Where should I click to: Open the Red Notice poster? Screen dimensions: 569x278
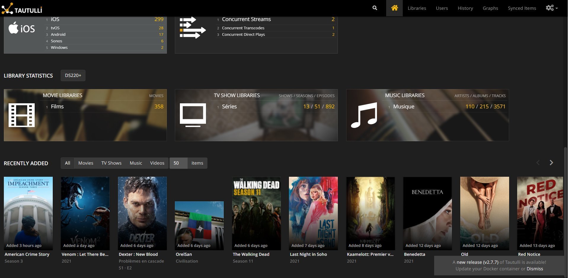[x=540, y=213]
